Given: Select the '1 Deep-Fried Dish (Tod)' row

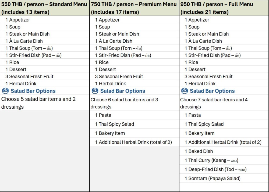Looking at the screenshot, I should tap(215, 169).
